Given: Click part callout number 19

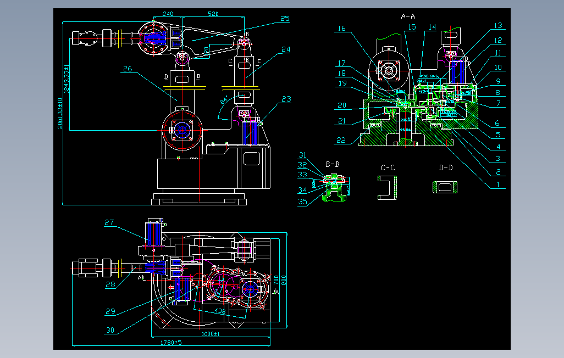Looking at the screenshot, I should tap(342, 83).
